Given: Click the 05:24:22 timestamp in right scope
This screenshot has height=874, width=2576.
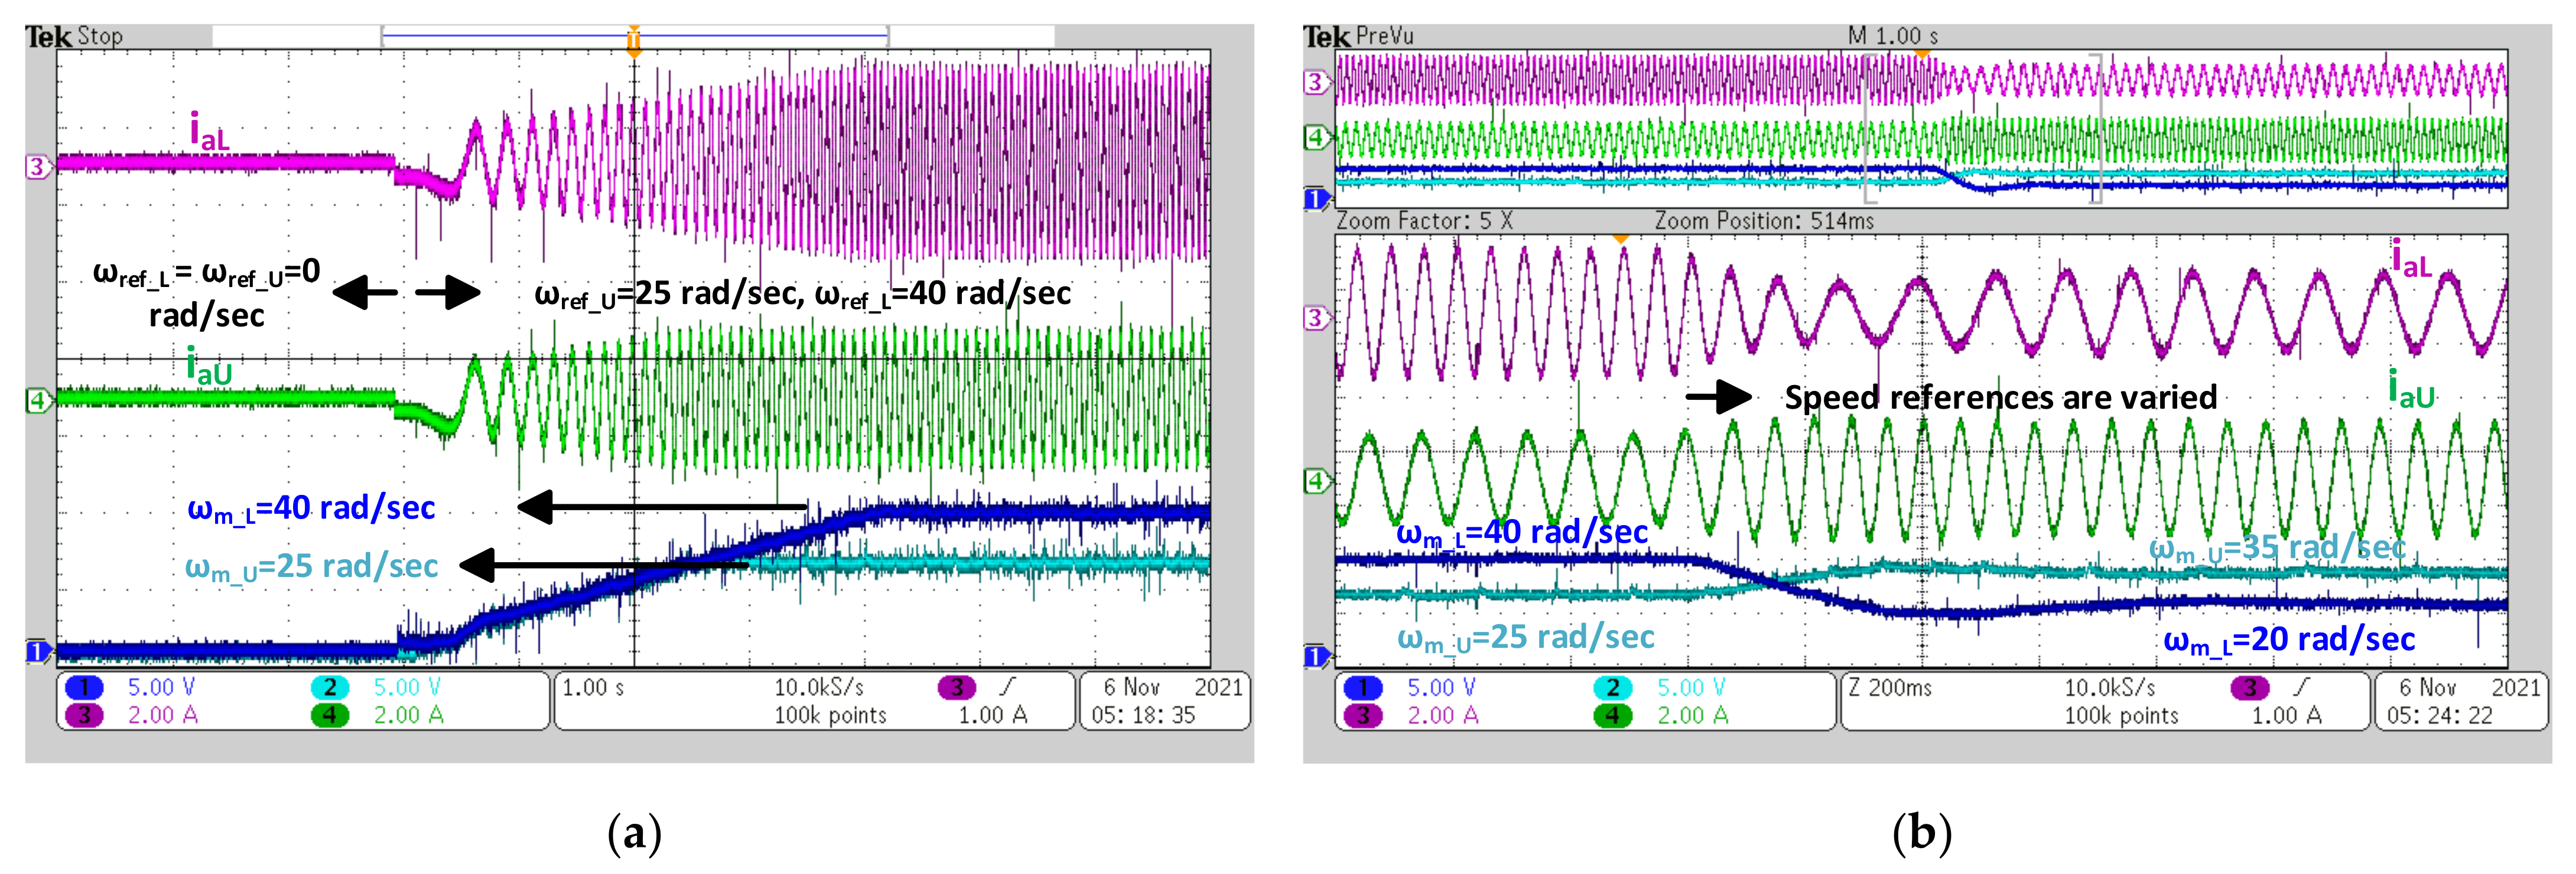Looking at the screenshot, I should 2439,716.
